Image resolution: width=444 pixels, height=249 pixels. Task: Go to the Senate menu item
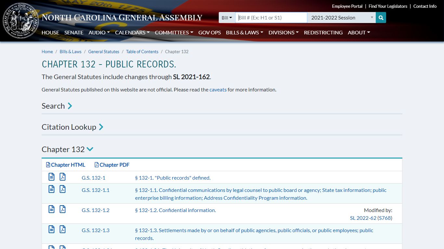point(74,32)
